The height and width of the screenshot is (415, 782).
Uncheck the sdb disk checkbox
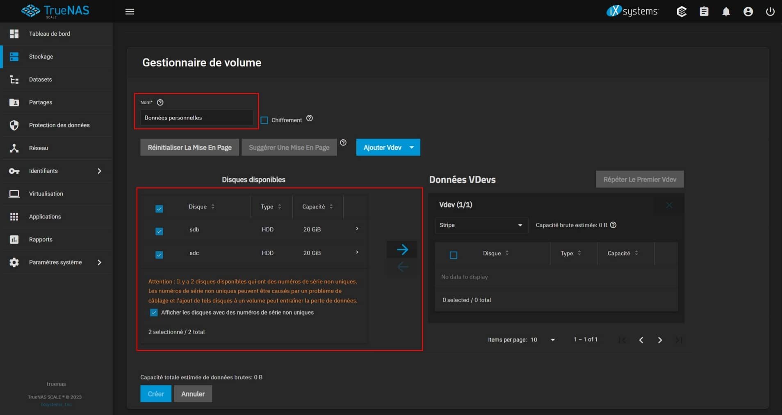pyautogui.click(x=159, y=231)
